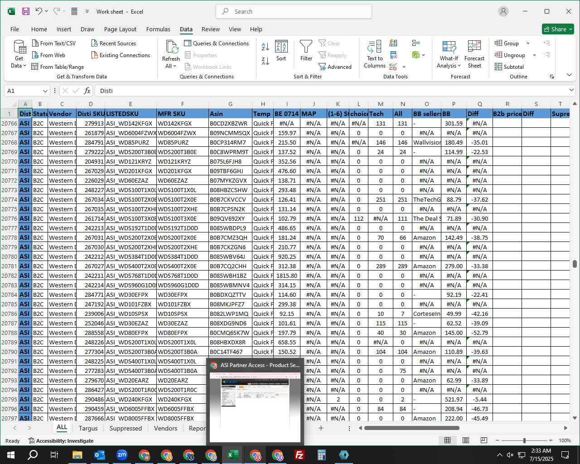
Task: Select the Suppressed sheet tab
Action: (x=126, y=428)
